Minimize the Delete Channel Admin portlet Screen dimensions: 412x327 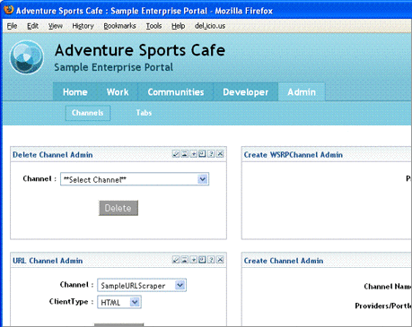point(185,154)
